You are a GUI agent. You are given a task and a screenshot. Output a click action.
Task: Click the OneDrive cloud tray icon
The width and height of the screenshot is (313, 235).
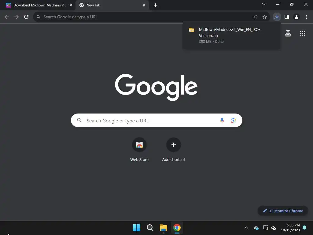tap(256, 228)
